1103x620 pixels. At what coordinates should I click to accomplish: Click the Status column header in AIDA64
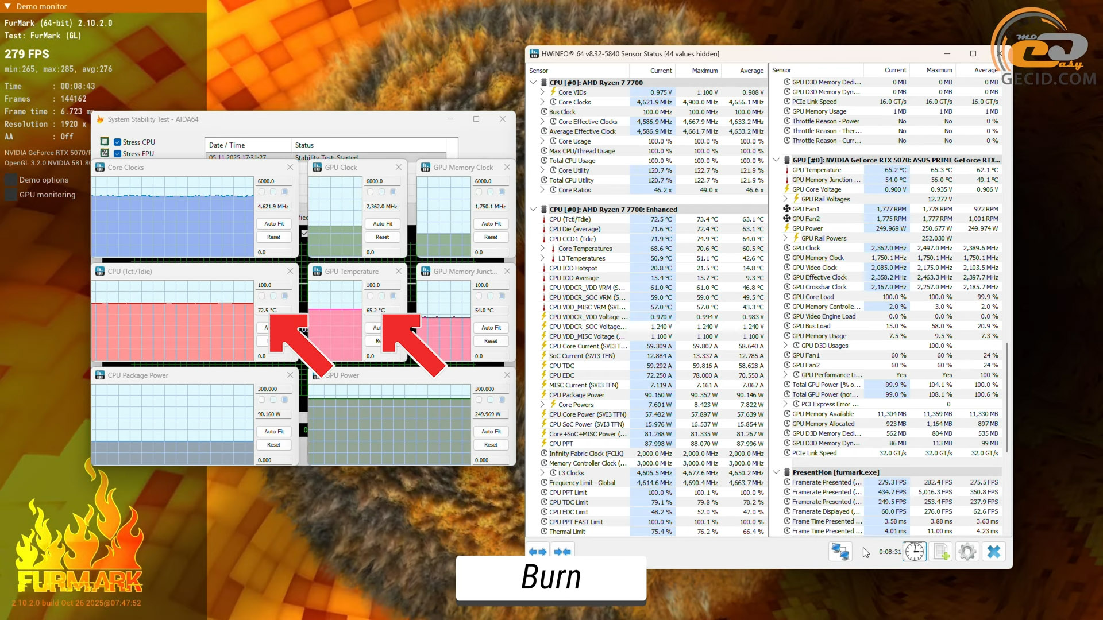click(x=304, y=145)
